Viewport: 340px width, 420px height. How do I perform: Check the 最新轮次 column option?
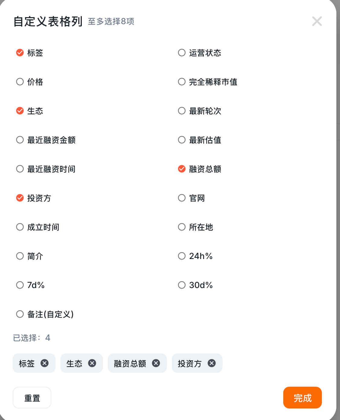click(x=182, y=111)
